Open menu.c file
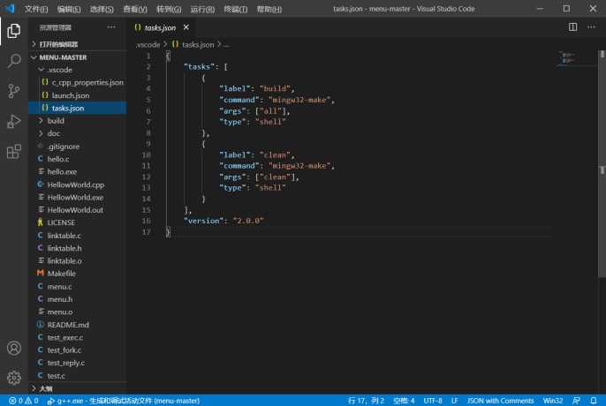 (78, 286)
